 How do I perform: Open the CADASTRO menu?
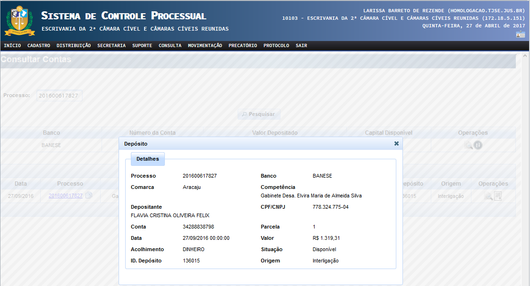point(39,46)
